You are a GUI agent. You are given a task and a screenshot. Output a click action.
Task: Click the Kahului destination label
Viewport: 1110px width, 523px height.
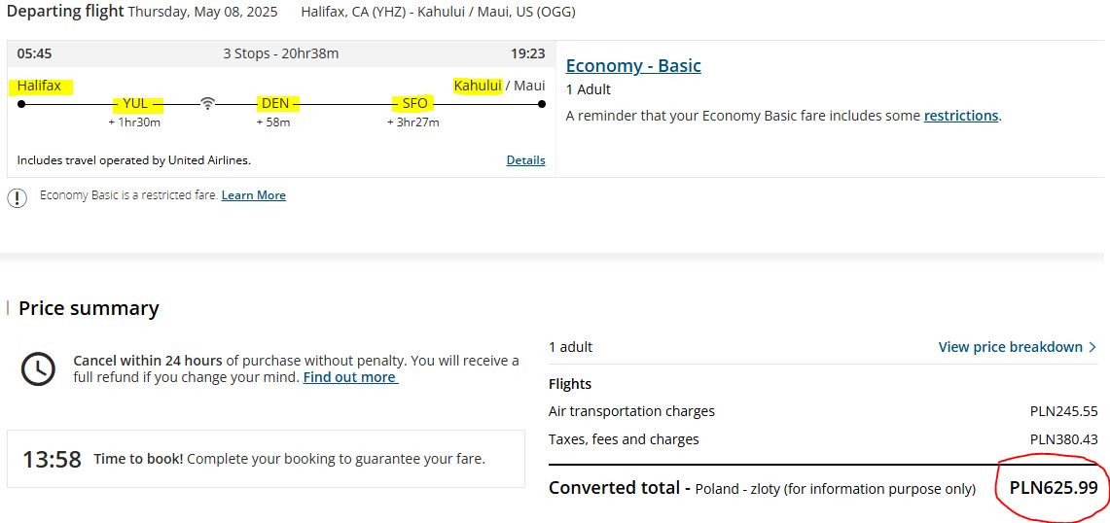[x=478, y=86]
